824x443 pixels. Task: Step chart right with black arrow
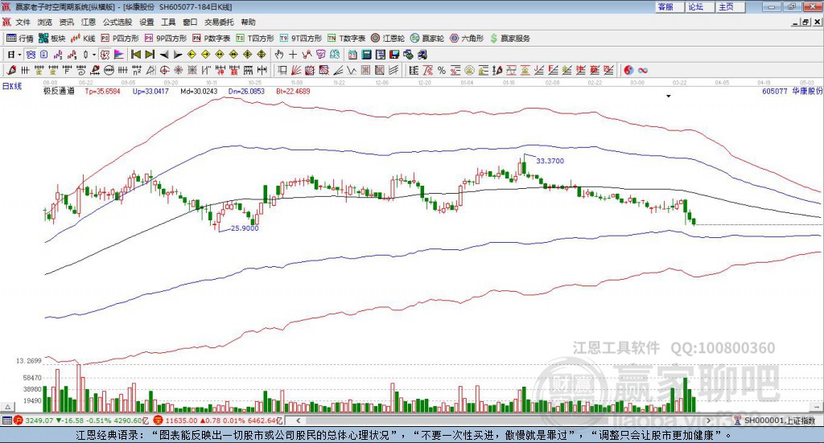tap(178, 55)
